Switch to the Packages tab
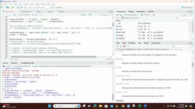The width and height of the screenshot is (195, 109). (132, 43)
